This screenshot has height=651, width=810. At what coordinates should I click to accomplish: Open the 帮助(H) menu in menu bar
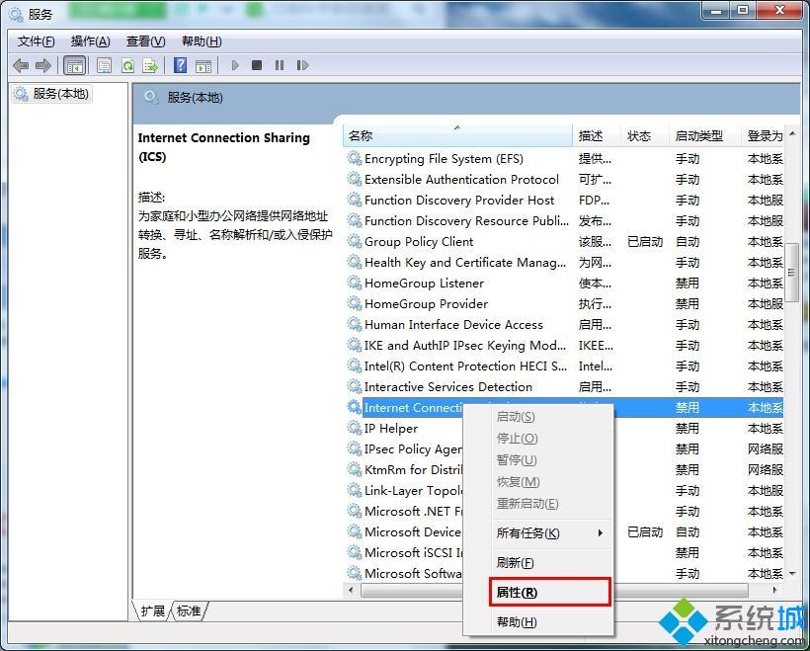click(x=202, y=41)
